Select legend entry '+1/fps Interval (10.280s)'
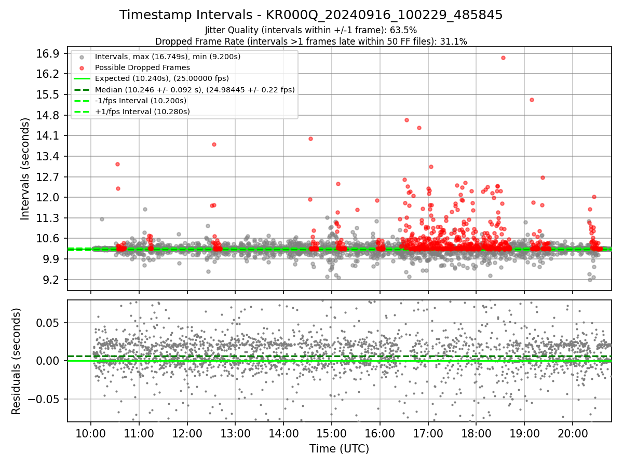623x467 pixels. click(x=142, y=112)
